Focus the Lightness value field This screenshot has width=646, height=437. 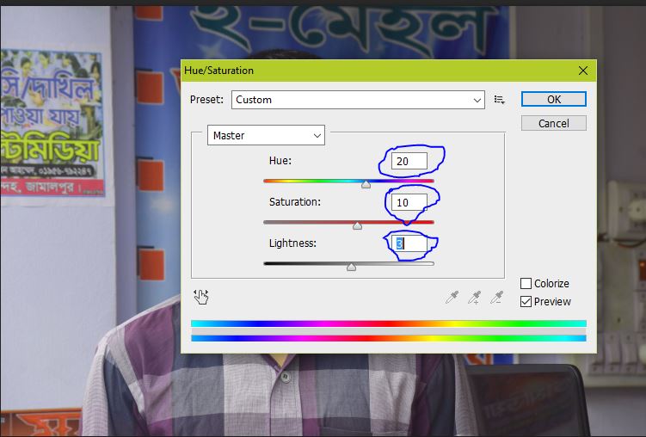pos(409,243)
